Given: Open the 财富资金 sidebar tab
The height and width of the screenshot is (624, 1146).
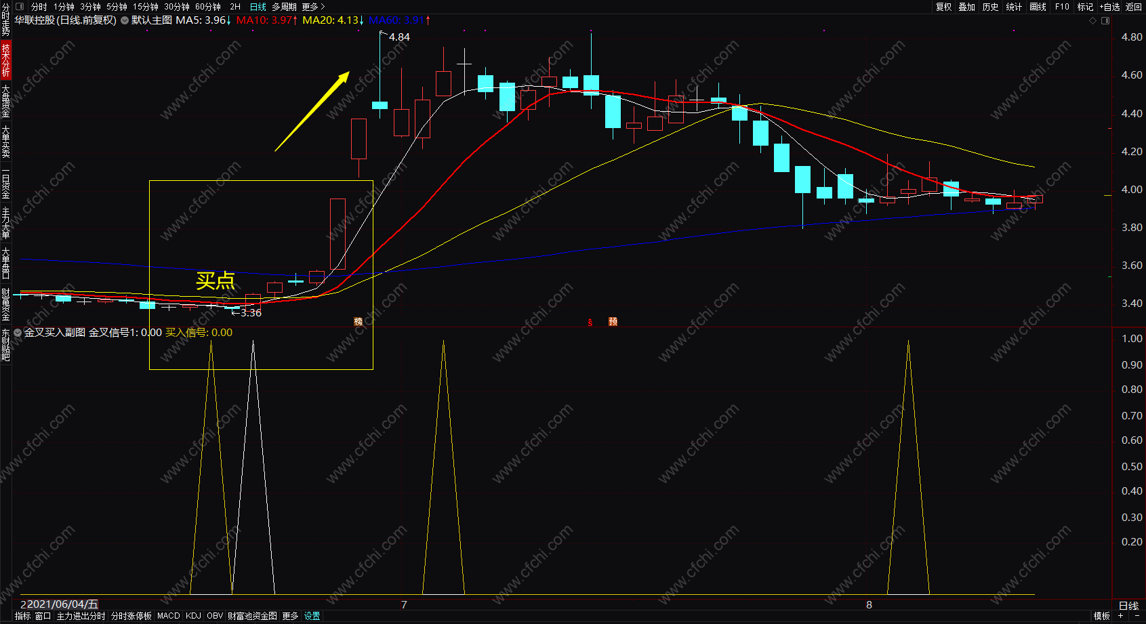Looking at the screenshot, I should click(x=5, y=304).
